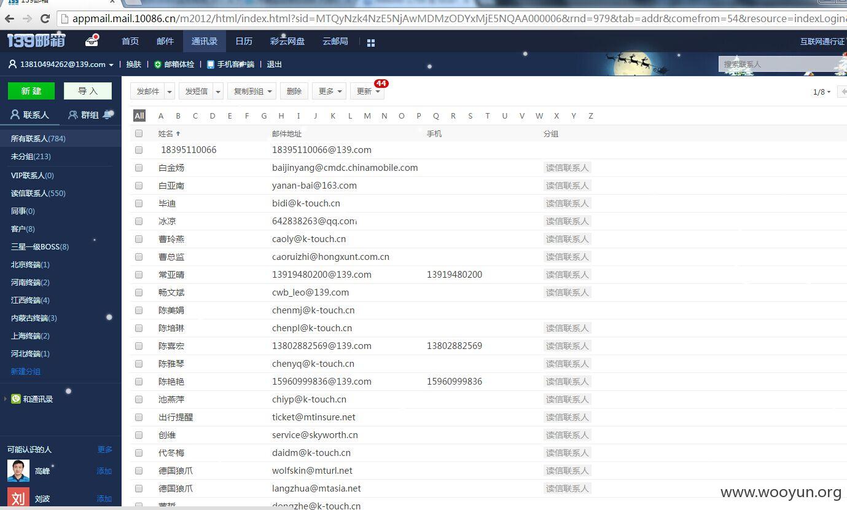
Task: Filter contacts by the All letter button
Action: [x=139, y=116]
